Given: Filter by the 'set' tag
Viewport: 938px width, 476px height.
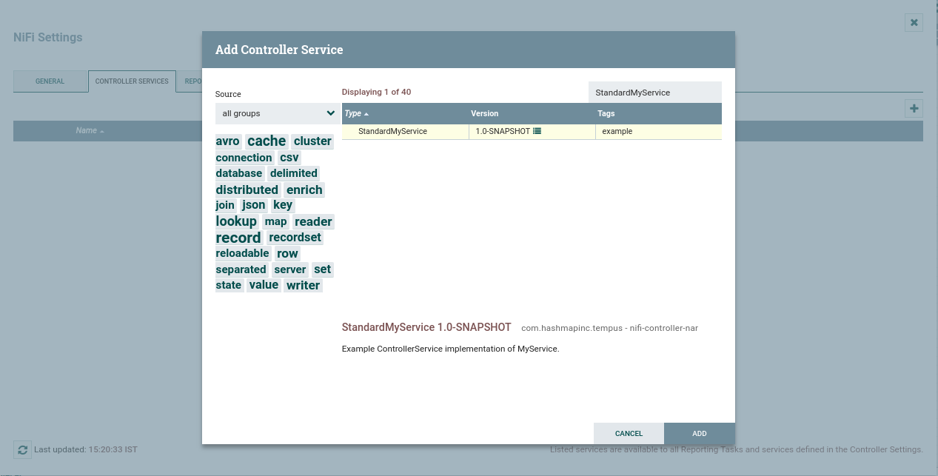Looking at the screenshot, I should pos(323,269).
